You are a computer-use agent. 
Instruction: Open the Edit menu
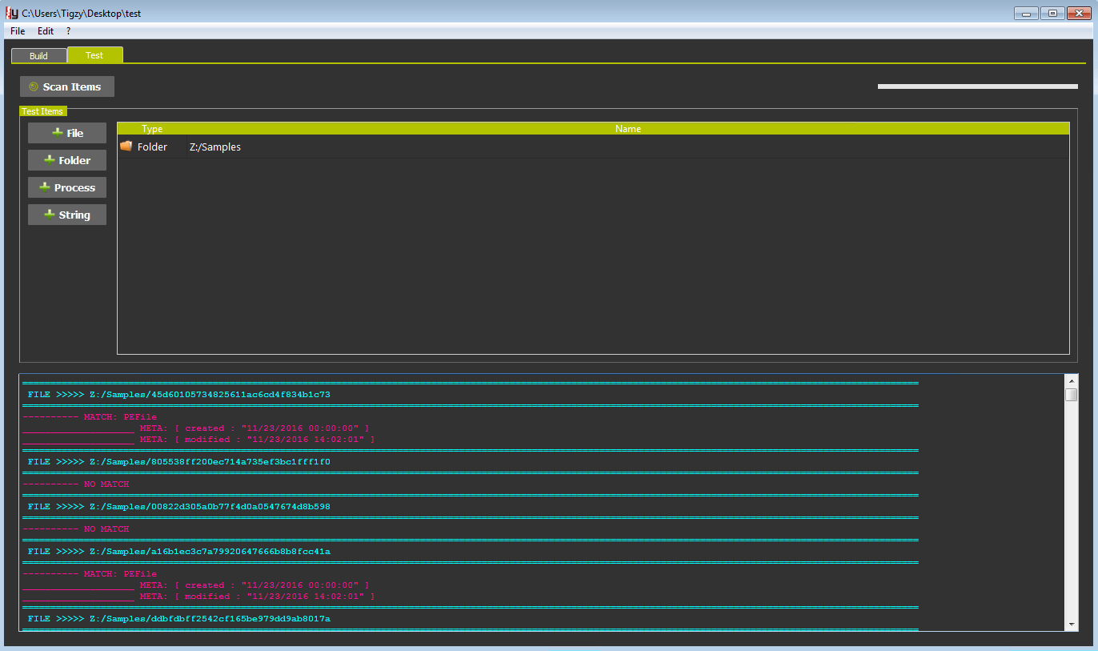click(x=46, y=31)
